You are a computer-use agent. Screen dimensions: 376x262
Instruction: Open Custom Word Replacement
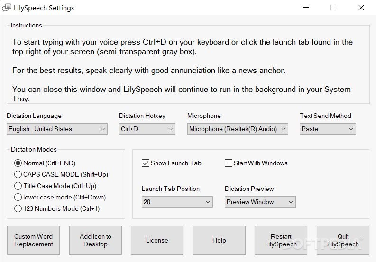click(x=33, y=240)
